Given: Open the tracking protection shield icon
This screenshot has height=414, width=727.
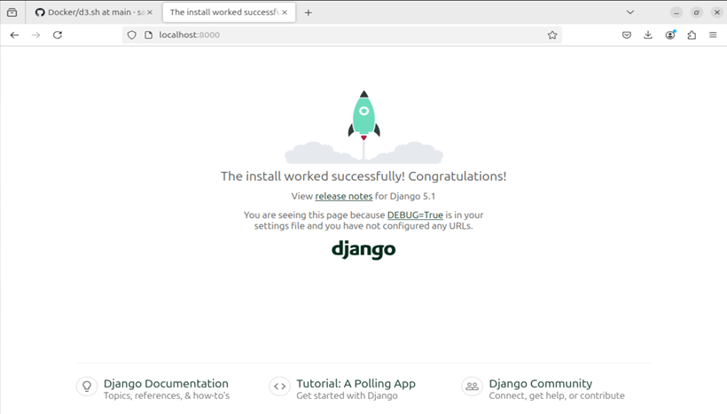Looking at the screenshot, I should coord(132,35).
